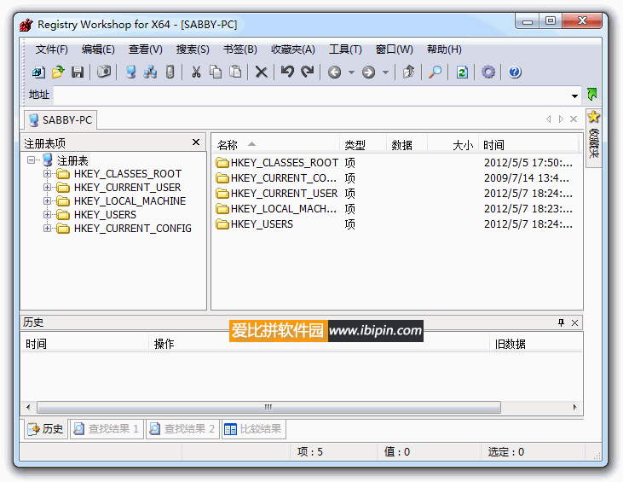Open the 窗口(W) menu
The image size is (623, 482).
tap(394, 49)
